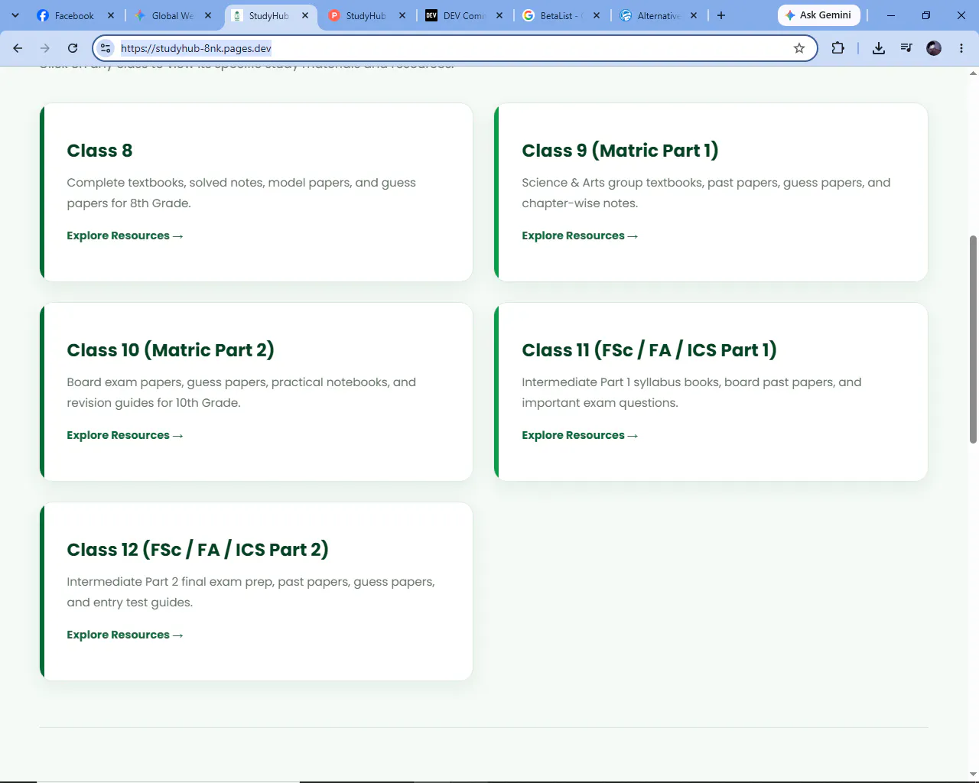
Task: Open the Class 12 (FSc / FA / ICS Part 2) heading
Action: [198, 550]
